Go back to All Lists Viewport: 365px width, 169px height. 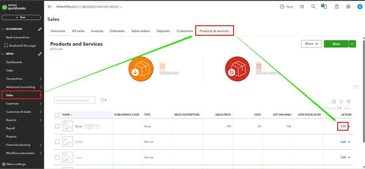click(56, 49)
